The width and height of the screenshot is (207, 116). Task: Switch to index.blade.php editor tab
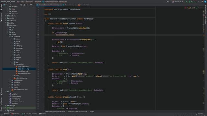(x=84, y=5)
